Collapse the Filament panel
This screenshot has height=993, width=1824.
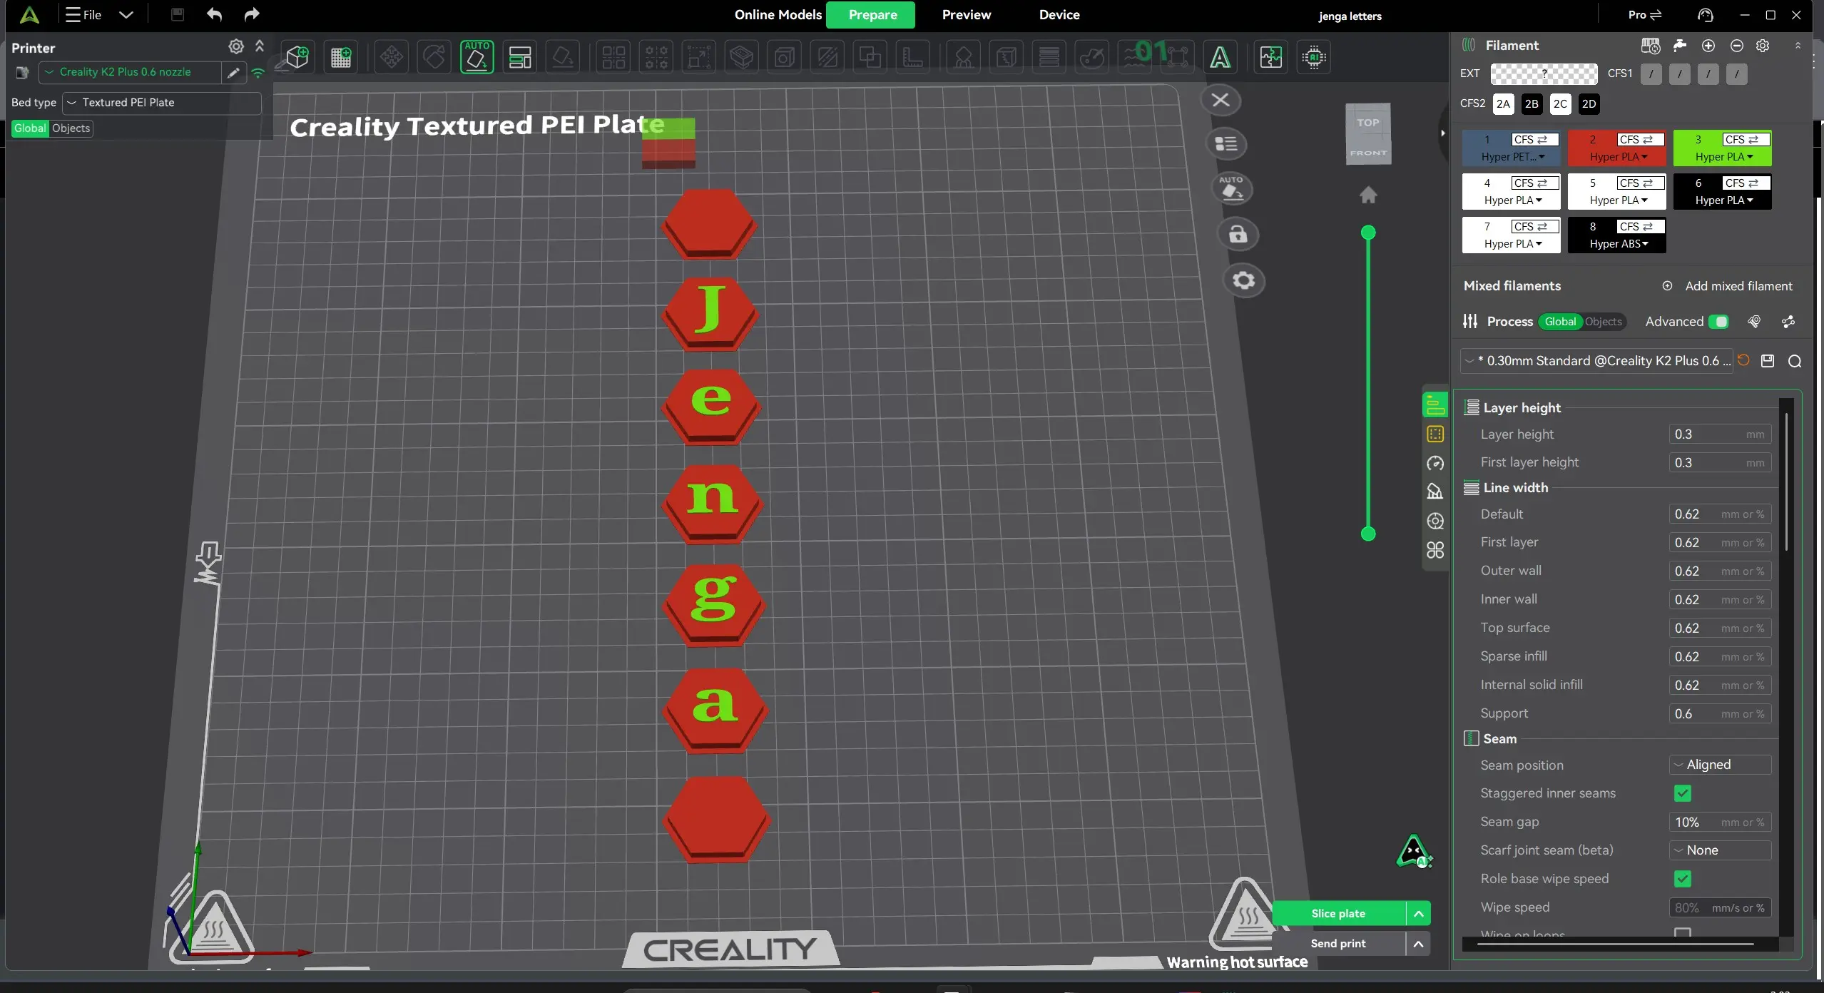(1798, 46)
